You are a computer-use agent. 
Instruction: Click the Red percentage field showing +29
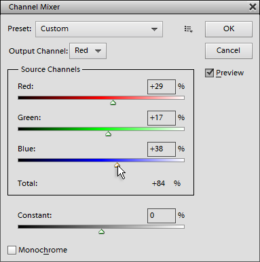(162, 87)
